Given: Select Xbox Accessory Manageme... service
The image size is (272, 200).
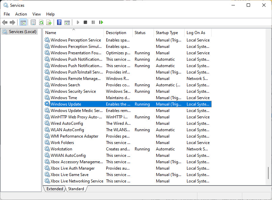Looking at the screenshot, I should tap(128, 162).
